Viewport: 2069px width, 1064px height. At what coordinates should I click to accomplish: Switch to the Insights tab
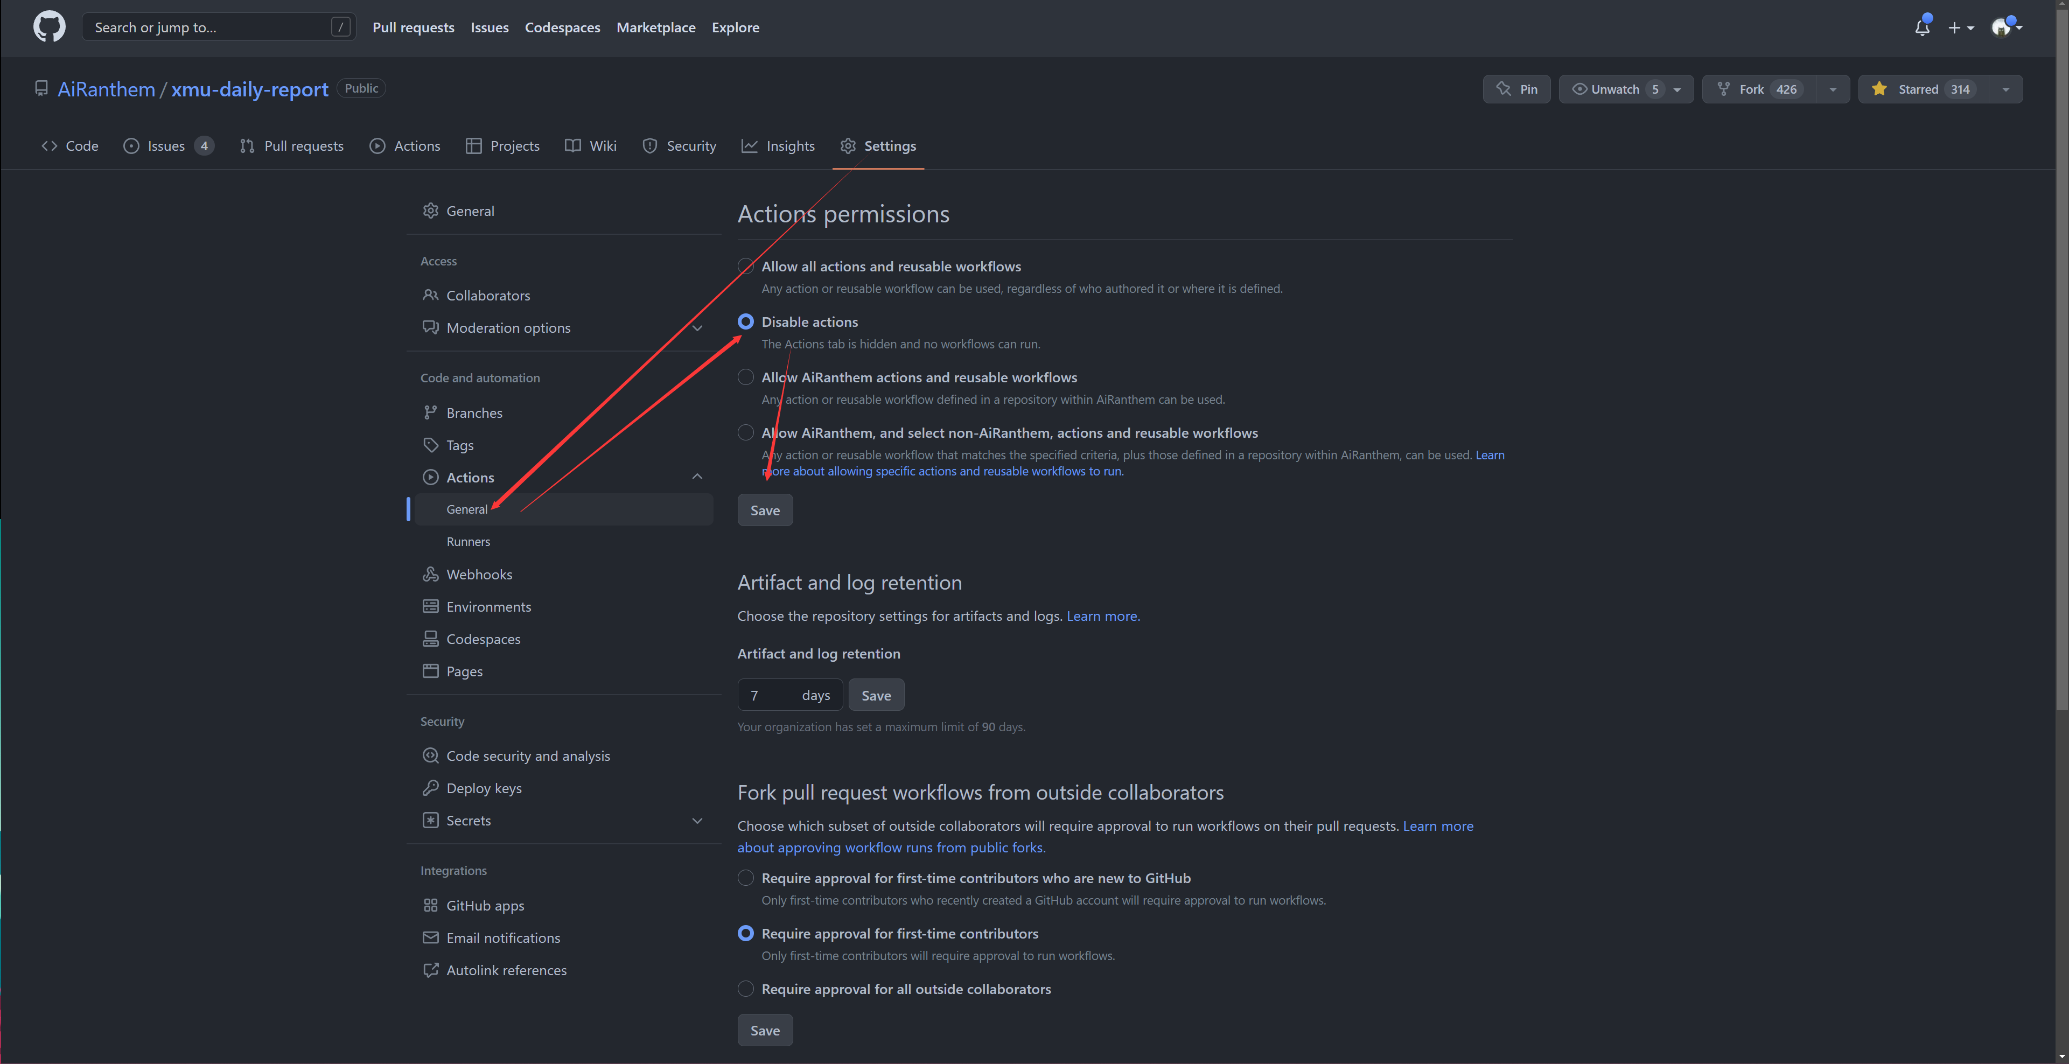(778, 146)
